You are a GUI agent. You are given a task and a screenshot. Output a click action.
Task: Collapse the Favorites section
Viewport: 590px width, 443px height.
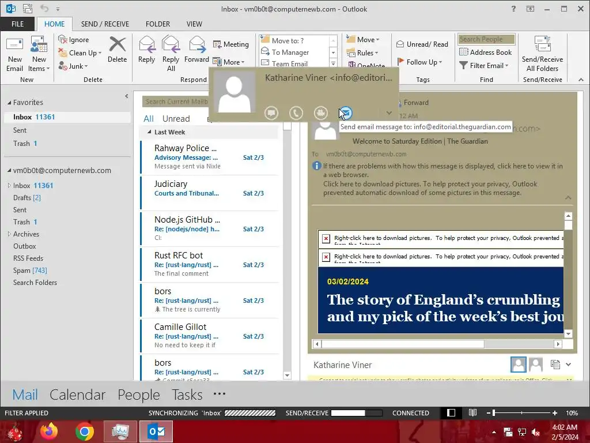pyautogui.click(x=9, y=103)
